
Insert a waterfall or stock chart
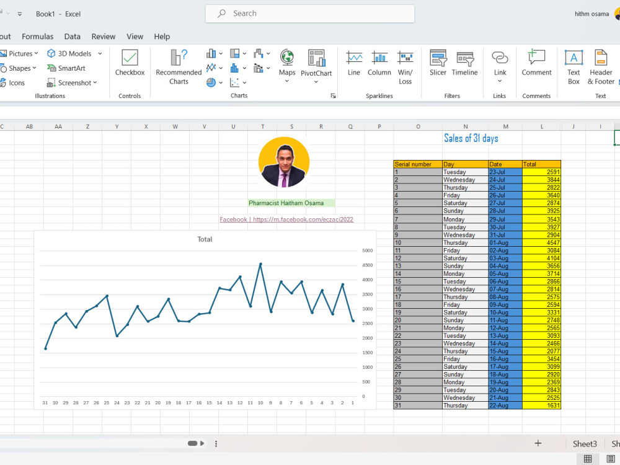tap(259, 53)
